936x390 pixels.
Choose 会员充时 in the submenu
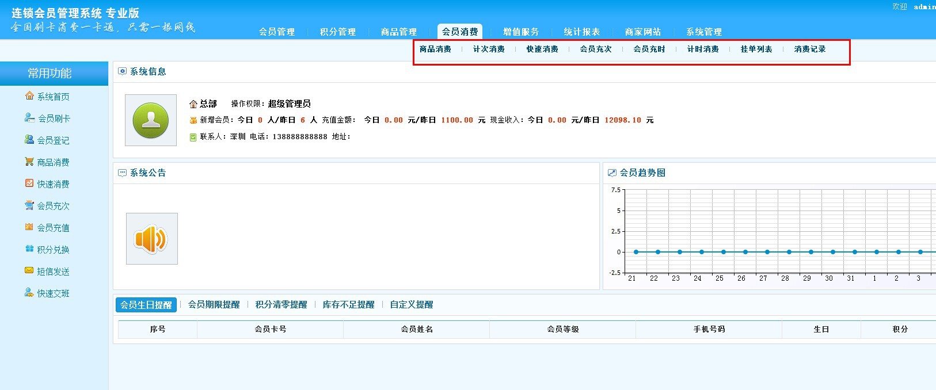[649, 49]
